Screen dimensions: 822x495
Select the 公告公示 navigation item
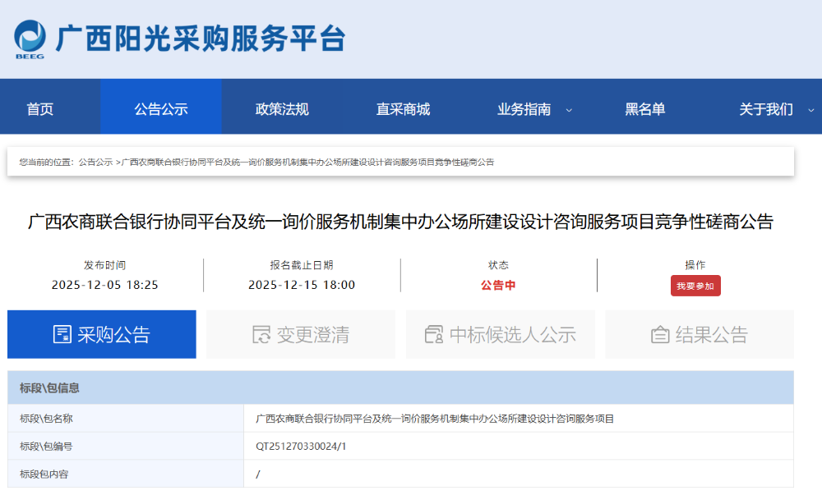point(161,109)
